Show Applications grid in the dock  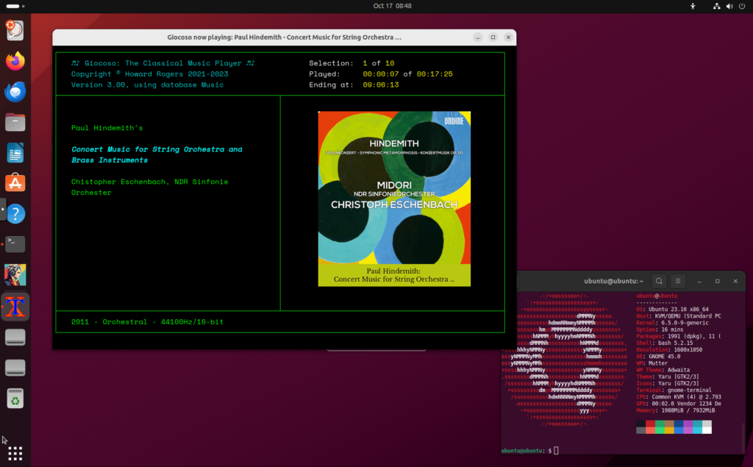pyautogui.click(x=15, y=453)
